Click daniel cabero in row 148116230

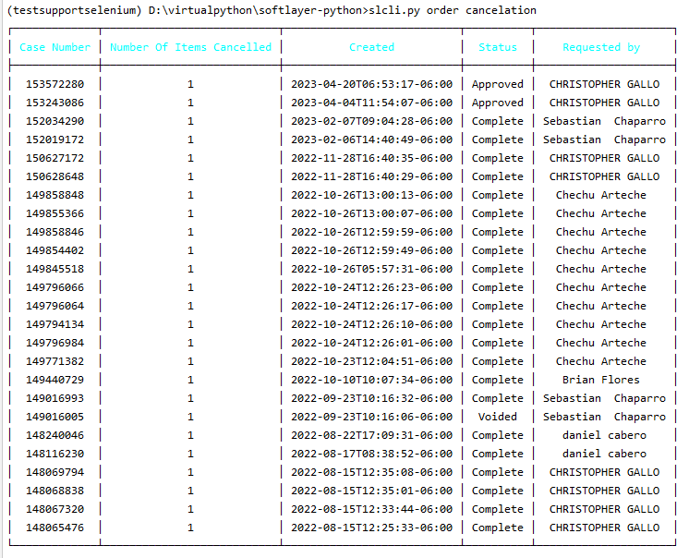[x=604, y=453]
